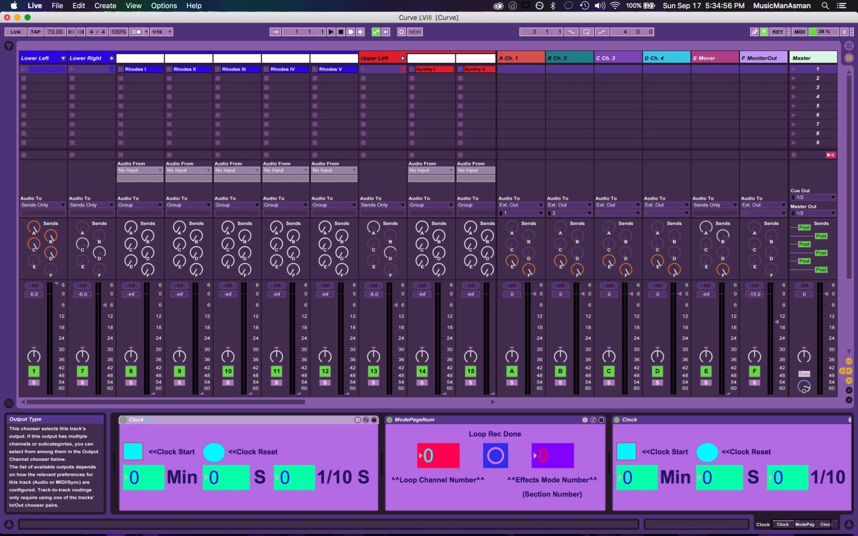Toggle the KEY map mode button
The image size is (858, 536).
click(x=778, y=31)
